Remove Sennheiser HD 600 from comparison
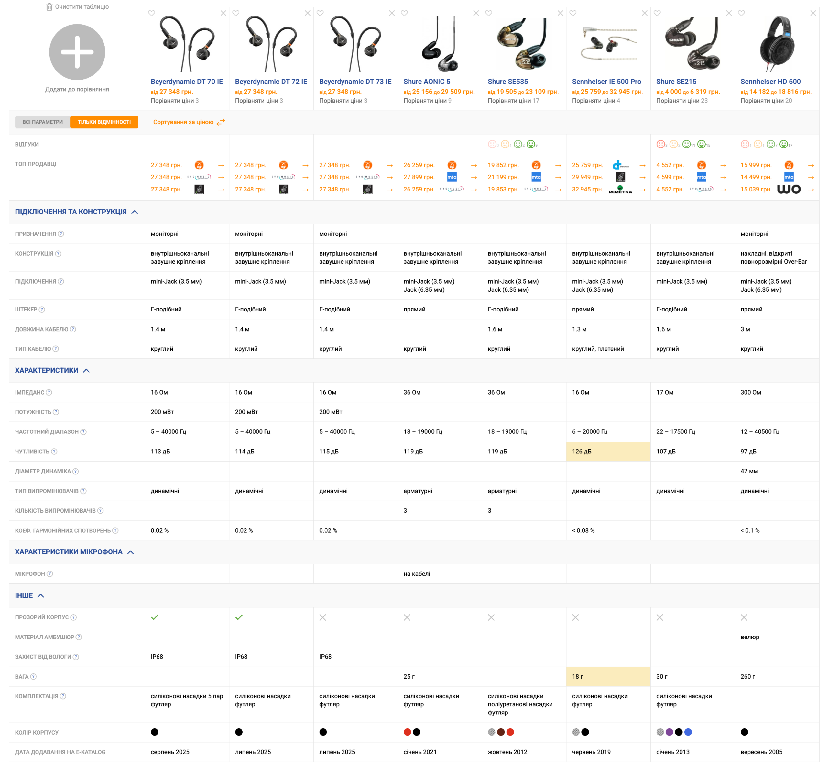828x774 pixels. point(812,13)
